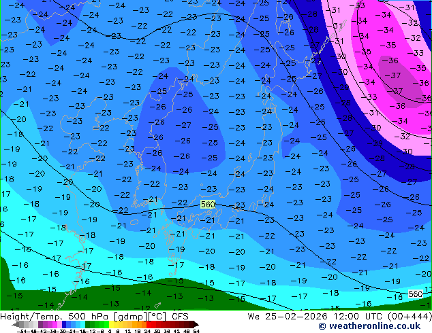Pick the dark blue swatch in the legend

[x=64, y=324]
